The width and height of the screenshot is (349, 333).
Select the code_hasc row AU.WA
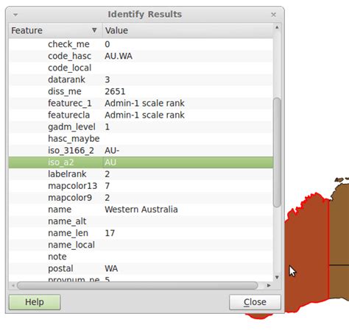(x=141, y=56)
